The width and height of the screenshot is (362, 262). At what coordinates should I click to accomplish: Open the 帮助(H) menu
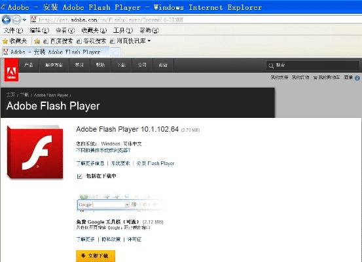click(x=149, y=30)
